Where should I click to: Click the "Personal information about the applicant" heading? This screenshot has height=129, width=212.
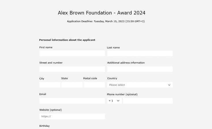pos(67,40)
